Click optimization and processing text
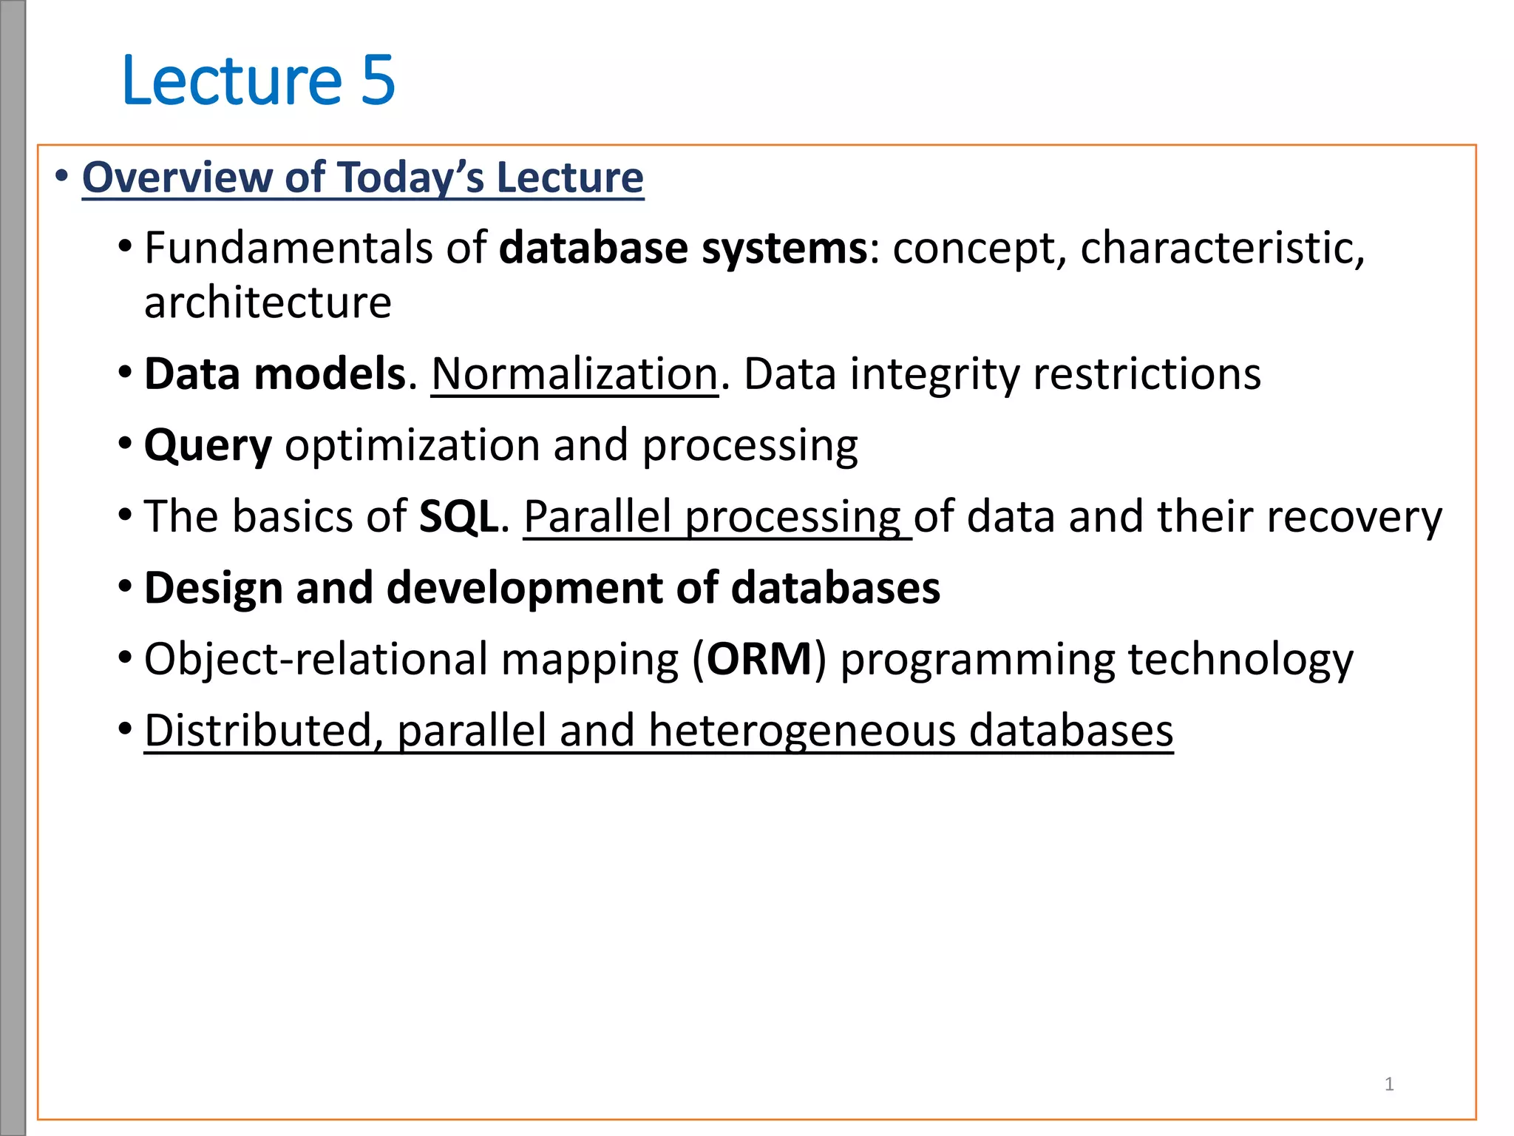The image size is (1514, 1136). [x=571, y=446]
